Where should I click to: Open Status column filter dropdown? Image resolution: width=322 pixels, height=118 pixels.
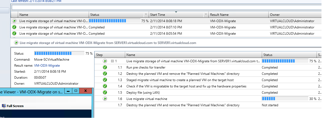146,14
